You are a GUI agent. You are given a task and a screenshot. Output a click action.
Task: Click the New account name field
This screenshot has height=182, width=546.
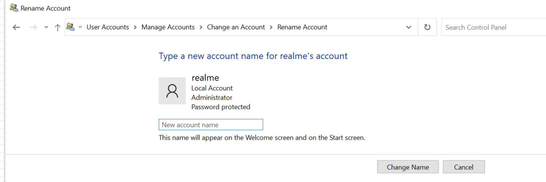[x=211, y=125]
